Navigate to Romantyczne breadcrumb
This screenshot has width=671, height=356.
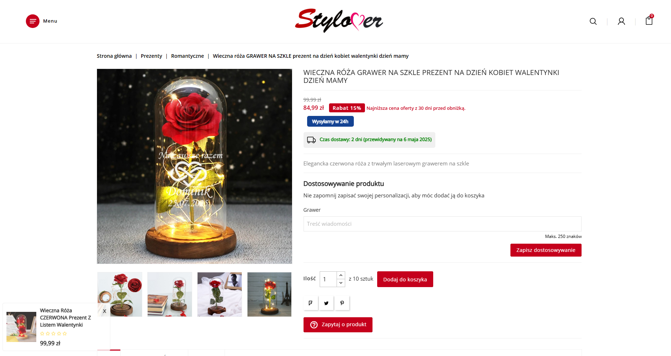[x=188, y=56]
